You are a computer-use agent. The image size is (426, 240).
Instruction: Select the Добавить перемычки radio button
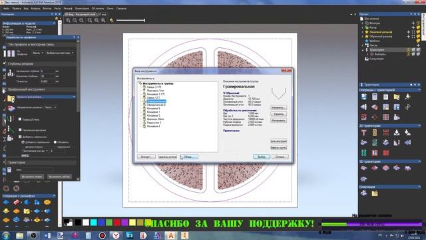point(23,142)
